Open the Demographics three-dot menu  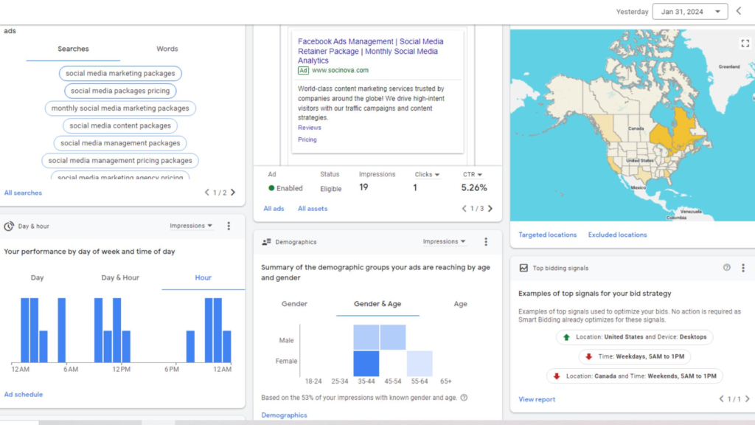coord(486,241)
